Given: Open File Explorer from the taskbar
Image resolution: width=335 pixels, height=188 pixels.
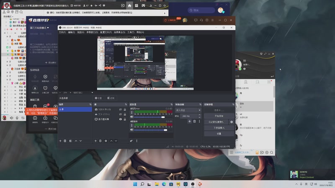Looking at the screenshot, I should [157, 184].
